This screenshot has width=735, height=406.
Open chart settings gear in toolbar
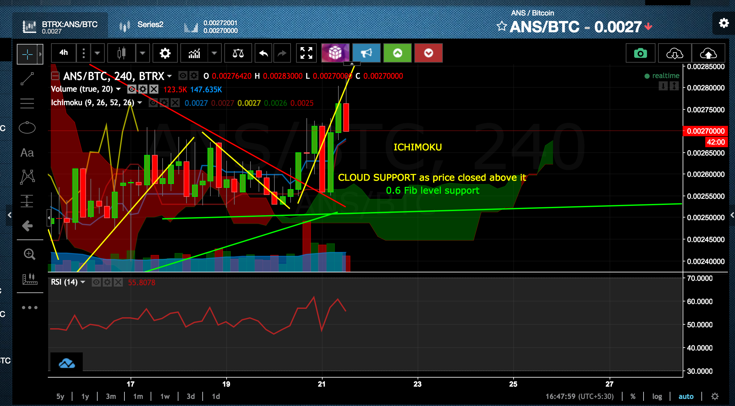click(165, 53)
